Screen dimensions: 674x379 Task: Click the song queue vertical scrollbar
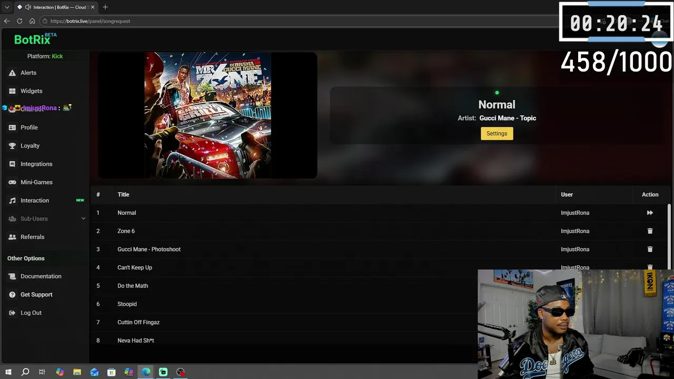click(x=669, y=237)
